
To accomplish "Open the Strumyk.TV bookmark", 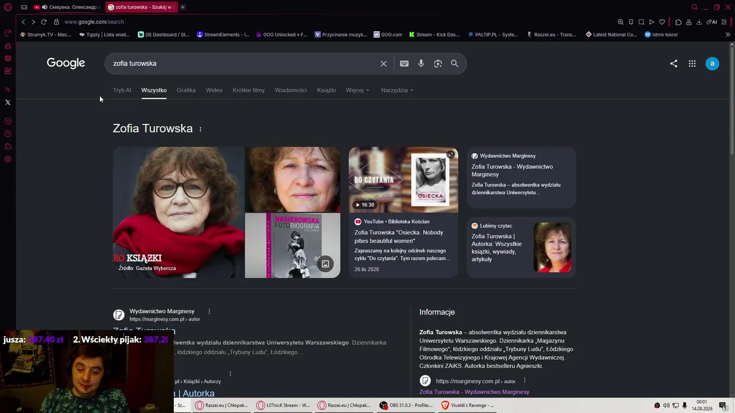I will click(x=46, y=34).
